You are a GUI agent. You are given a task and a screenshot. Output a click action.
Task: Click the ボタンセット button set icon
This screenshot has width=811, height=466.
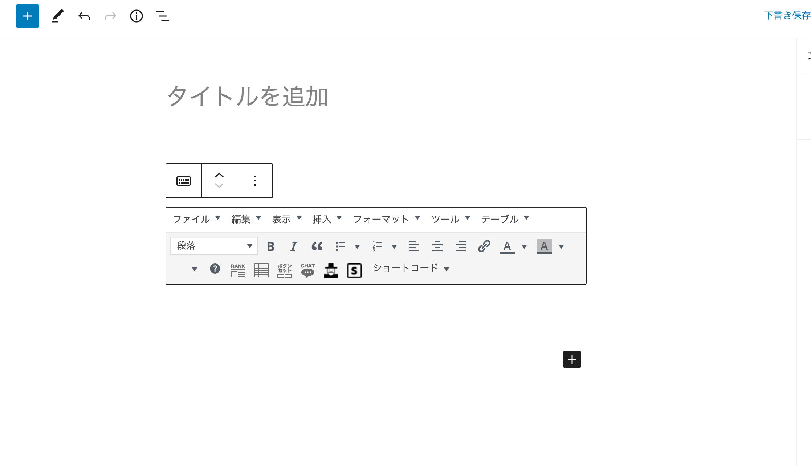tap(285, 270)
